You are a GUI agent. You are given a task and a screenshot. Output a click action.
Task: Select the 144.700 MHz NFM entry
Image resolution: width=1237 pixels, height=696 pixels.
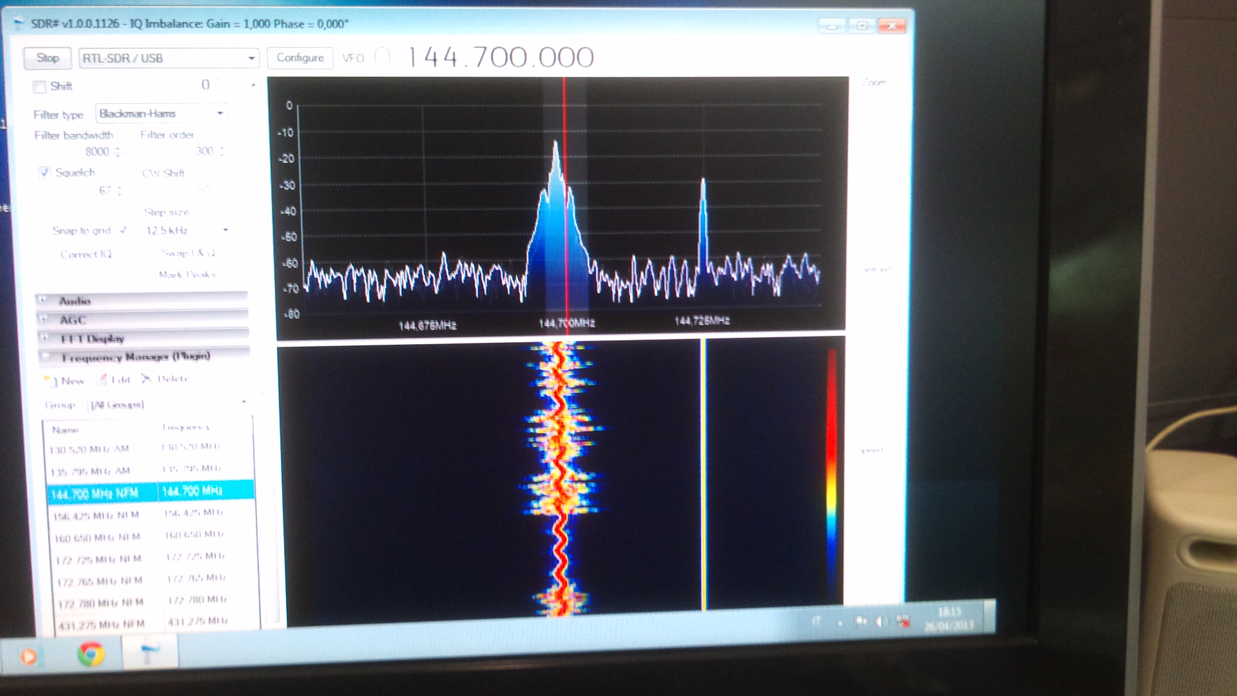(151, 492)
